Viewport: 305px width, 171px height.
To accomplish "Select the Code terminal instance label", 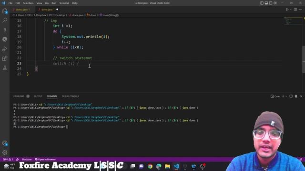I will click(275, 96).
